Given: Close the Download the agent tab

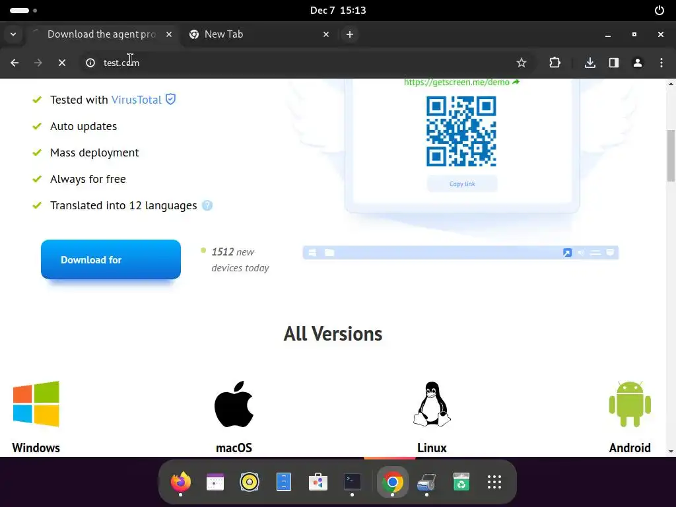Looking at the screenshot, I should pyautogui.click(x=169, y=34).
